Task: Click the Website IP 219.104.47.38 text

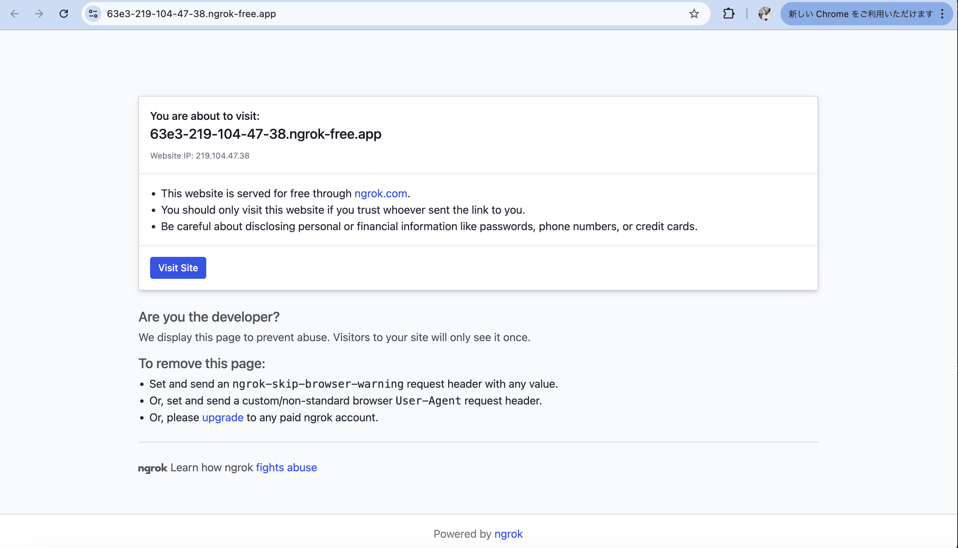Action: pos(199,155)
